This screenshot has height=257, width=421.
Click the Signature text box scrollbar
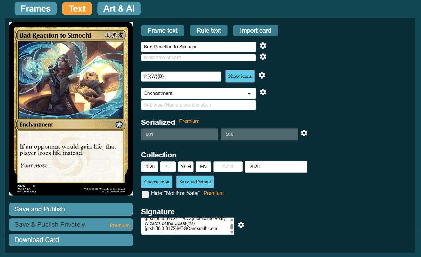(232, 226)
